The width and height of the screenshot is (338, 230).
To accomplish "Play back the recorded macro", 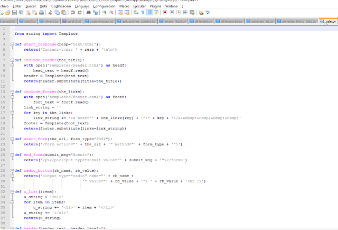I will (x=179, y=13).
